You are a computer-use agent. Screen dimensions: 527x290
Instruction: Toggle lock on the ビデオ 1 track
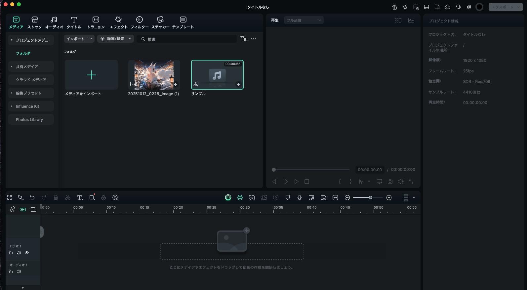[11, 253]
